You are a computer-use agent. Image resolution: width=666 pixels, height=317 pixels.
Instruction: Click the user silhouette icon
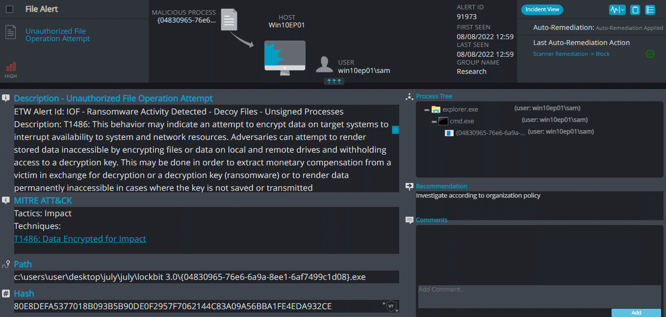tap(324, 65)
